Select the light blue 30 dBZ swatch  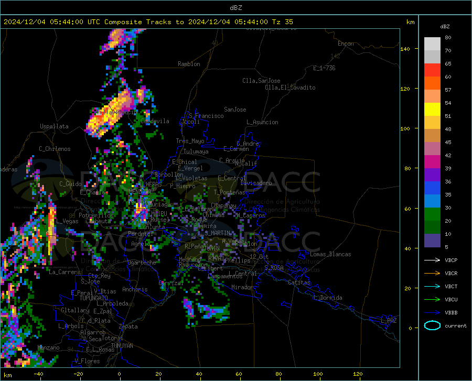click(432, 201)
